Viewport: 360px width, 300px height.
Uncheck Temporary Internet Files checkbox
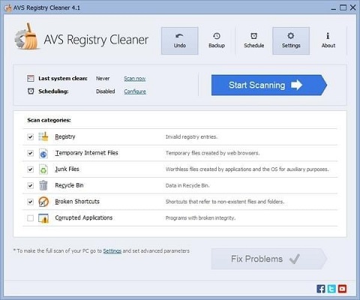30,153
